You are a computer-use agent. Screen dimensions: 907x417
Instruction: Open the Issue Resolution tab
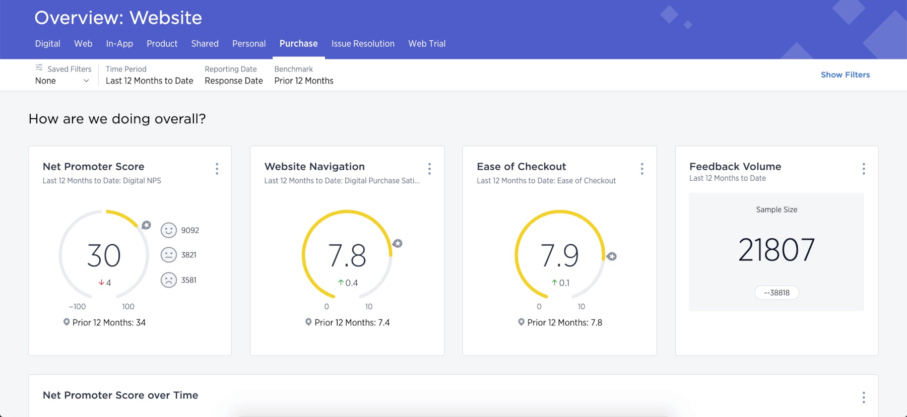click(363, 44)
